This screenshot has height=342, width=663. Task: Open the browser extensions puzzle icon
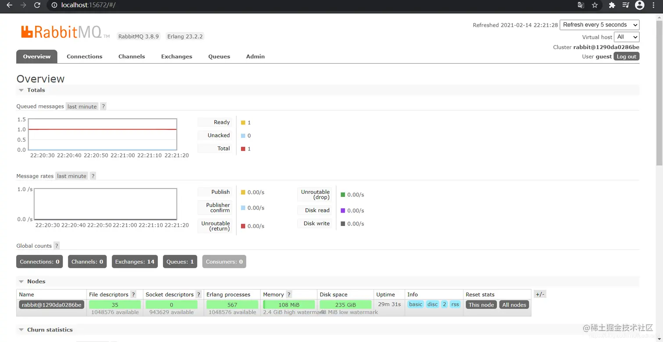point(612,5)
